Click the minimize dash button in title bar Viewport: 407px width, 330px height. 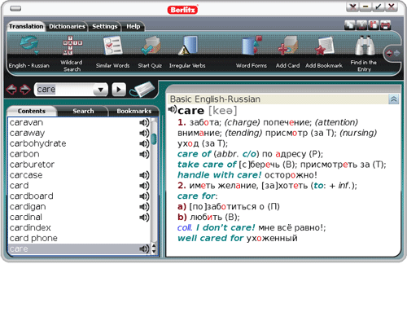365,7
